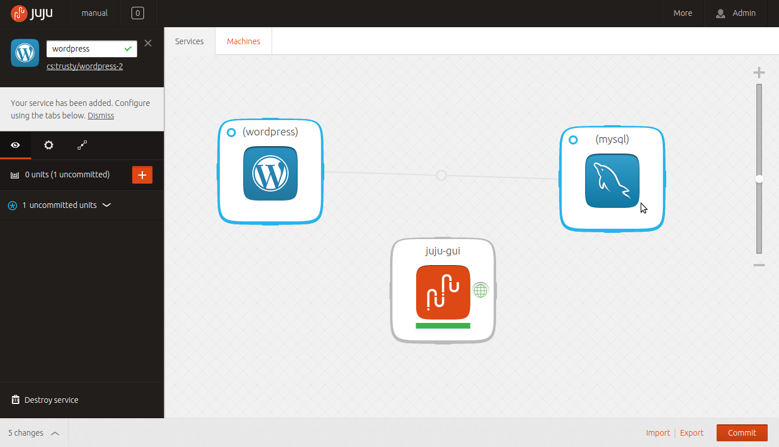
Task: Open the WordPress charm icon in inspector
Action: [25, 53]
